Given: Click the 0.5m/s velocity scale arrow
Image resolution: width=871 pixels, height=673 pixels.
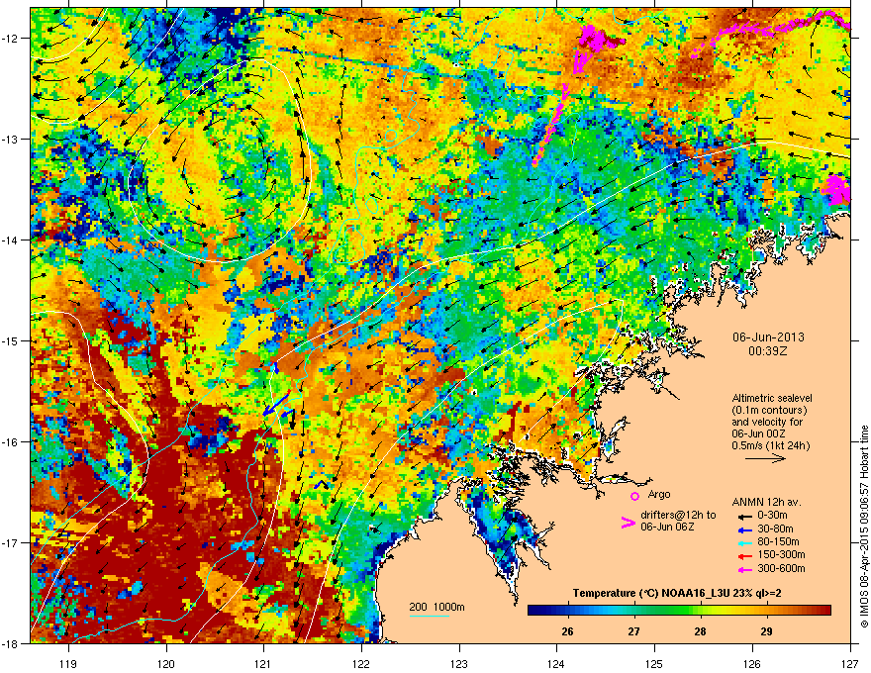Looking at the screenshot, I should [765, 458].
